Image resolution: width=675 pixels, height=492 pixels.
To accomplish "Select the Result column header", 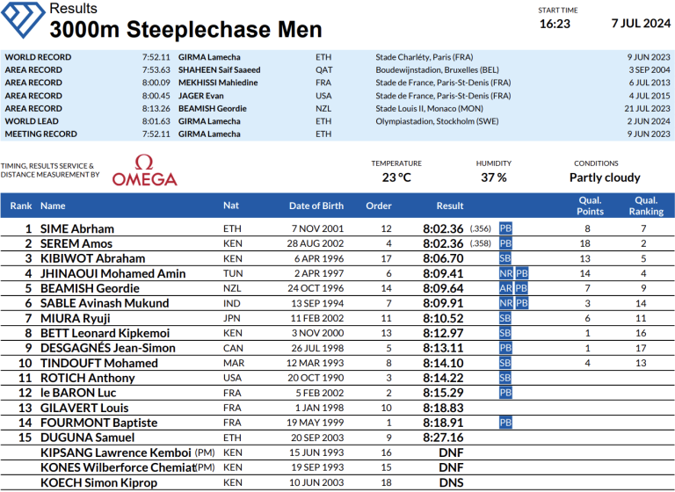I will tap(450, 206).
